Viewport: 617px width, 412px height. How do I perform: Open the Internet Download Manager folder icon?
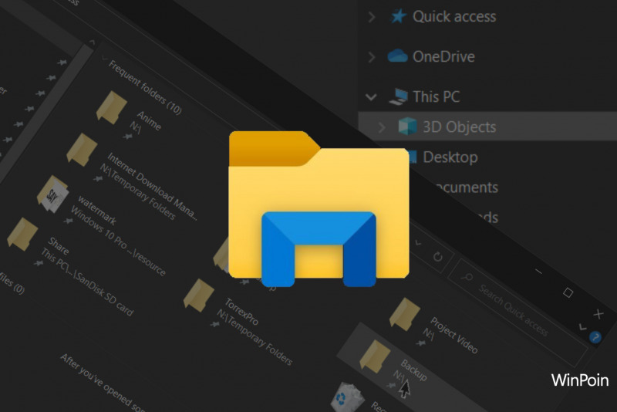click(83, 150)
